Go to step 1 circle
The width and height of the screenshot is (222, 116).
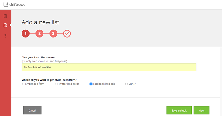25,33
